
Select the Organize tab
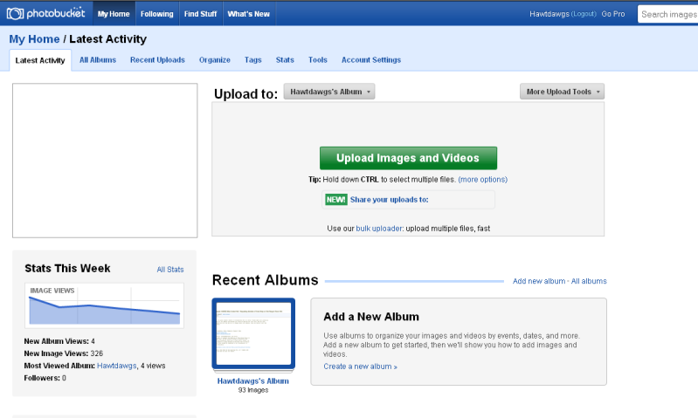click(214, 60)
